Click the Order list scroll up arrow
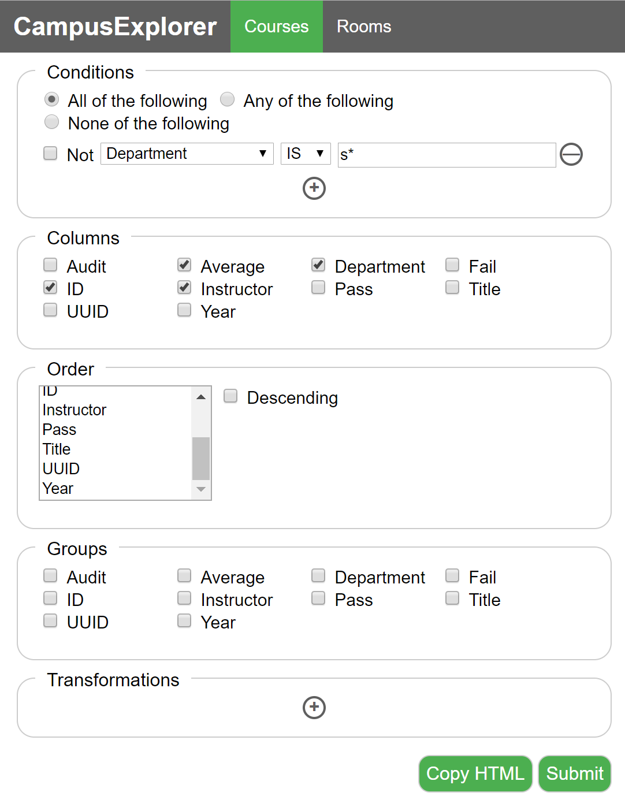 coord(201,397)
